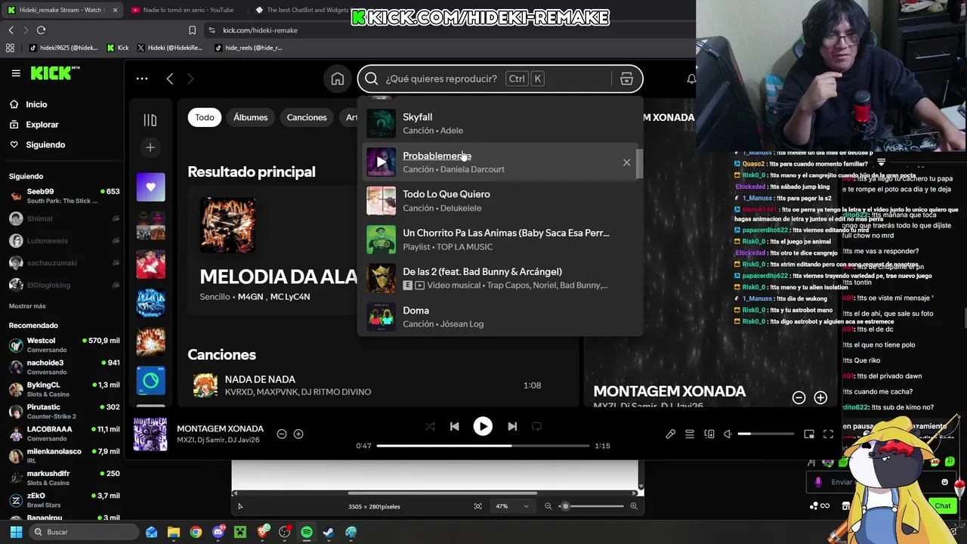Toggle shuffle in the player bar
This screenshot has height=544, width=967.
430,427
